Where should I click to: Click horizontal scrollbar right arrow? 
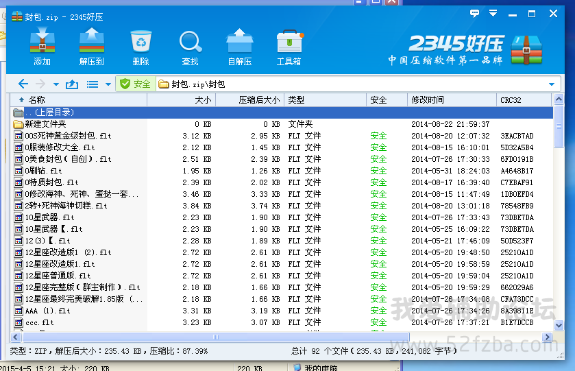(x=547, y=337)
